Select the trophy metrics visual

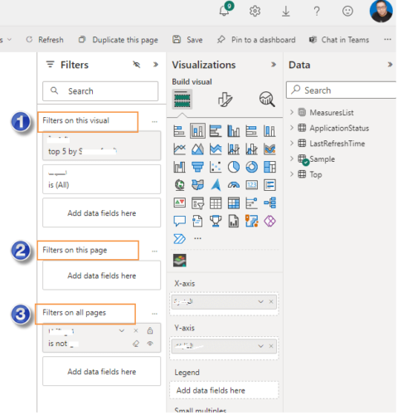coord(216,221)
